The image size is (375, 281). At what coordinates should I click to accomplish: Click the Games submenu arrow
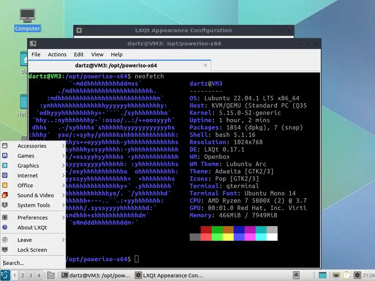(x=63, y=156)
